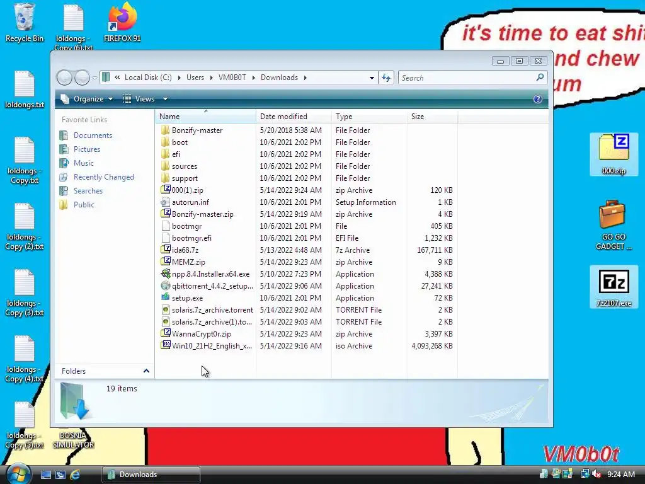Select GO GO GADGET briefcase desktop icon
The width and height of the screenshot is (645, 484).
[614, 225]
